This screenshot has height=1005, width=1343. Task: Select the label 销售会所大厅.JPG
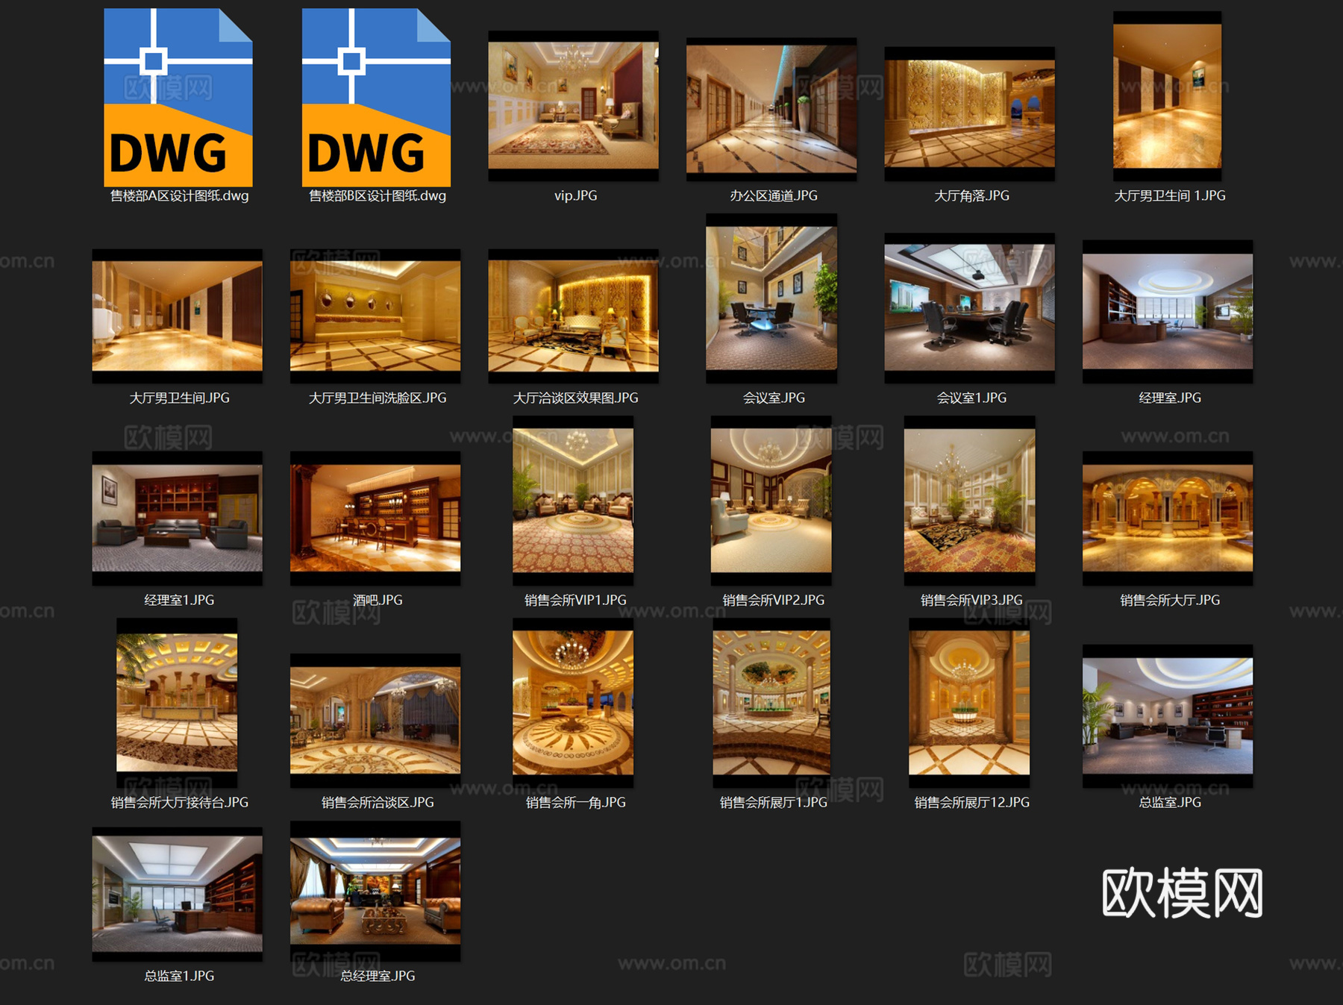coord(1170,601)
